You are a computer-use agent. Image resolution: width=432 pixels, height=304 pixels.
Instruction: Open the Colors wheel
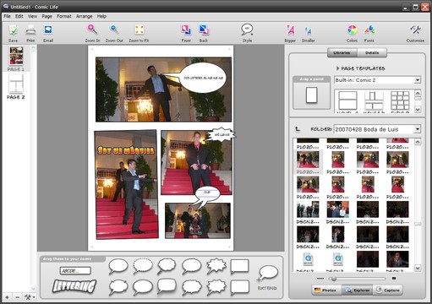point(352,30)
